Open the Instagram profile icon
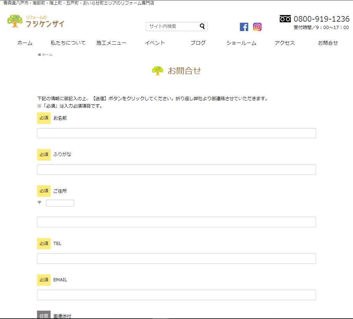353x319 pixels. [257, 27]
